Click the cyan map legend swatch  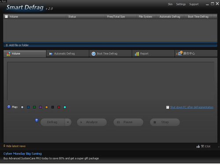(65, 107)
